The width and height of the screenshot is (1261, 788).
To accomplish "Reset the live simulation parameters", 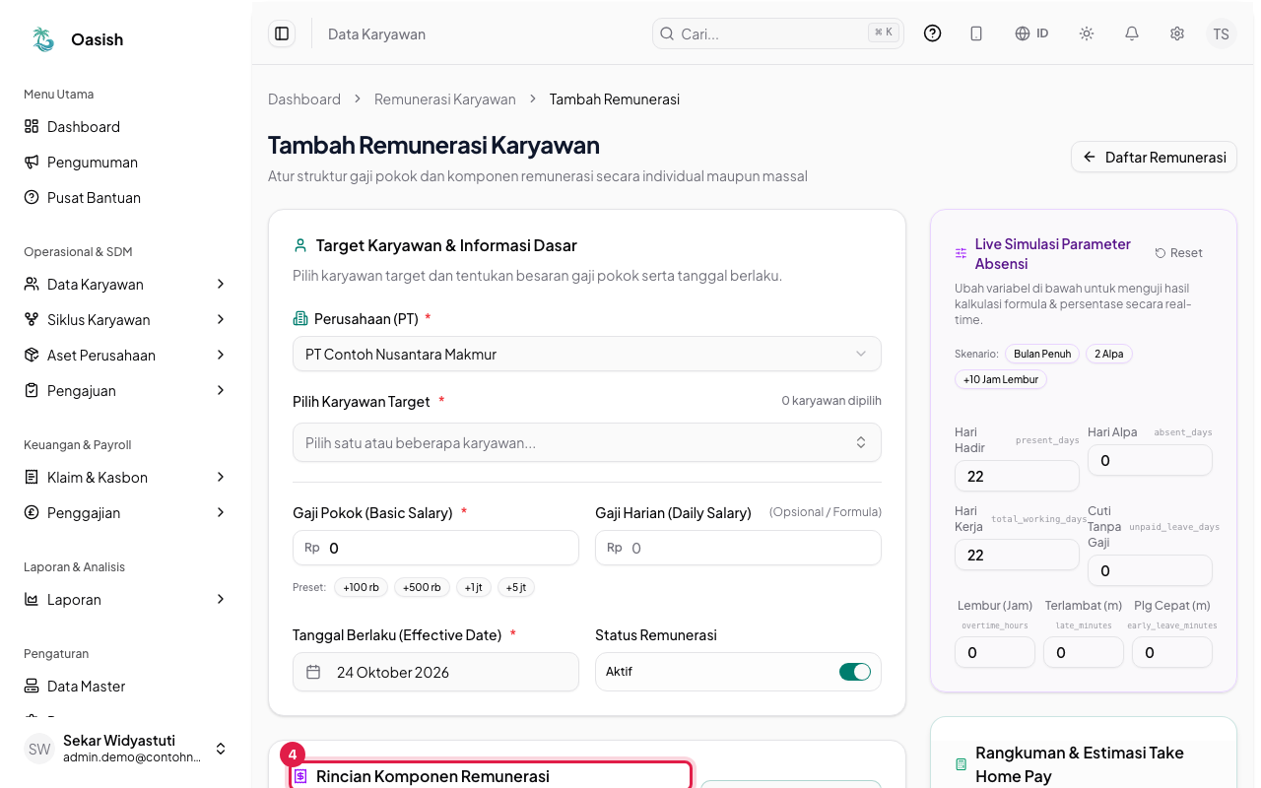I will point(1179,253).
